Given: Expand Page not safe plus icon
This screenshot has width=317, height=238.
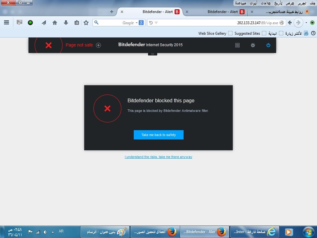Looking at the screenshot, I should tap(98, 45).
